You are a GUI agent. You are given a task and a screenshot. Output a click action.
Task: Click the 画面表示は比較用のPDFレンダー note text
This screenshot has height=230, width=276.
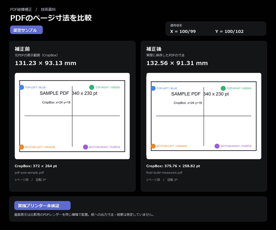[85, 215]
